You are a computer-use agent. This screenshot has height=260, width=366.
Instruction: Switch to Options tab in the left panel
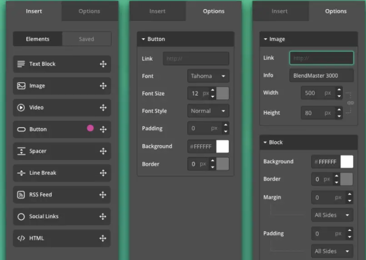point(90,11)
